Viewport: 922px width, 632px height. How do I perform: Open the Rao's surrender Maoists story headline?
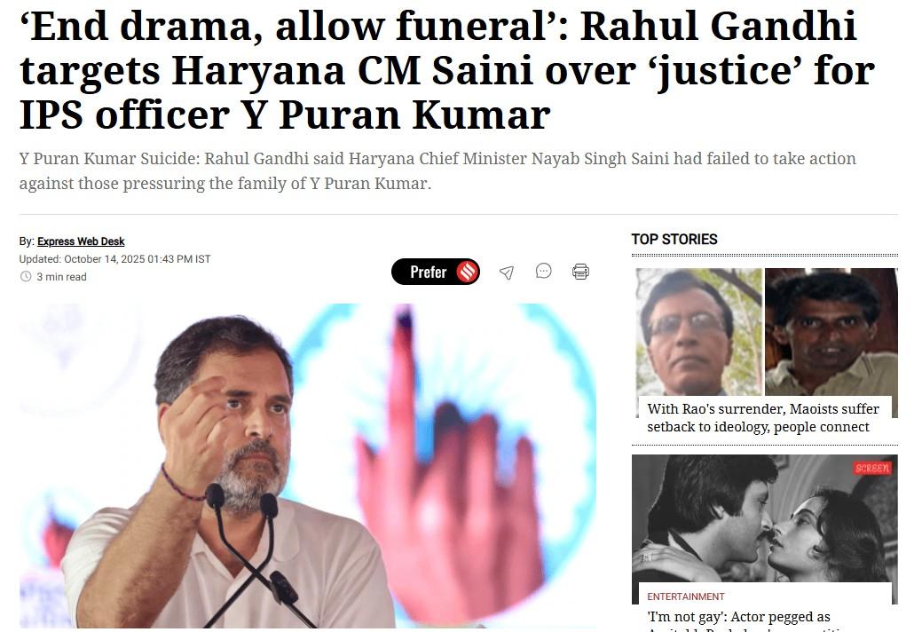763,417
